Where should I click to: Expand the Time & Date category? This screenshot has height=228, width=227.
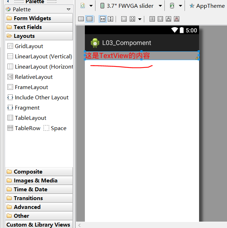click(39, 189)
